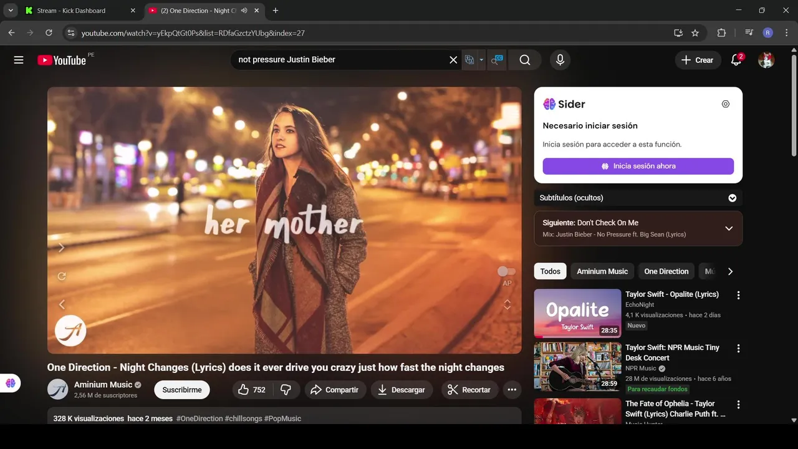Bookmark this page with star
Image resolution: width=798 pixels, height=449 pixels.
(x=695, y=33)
